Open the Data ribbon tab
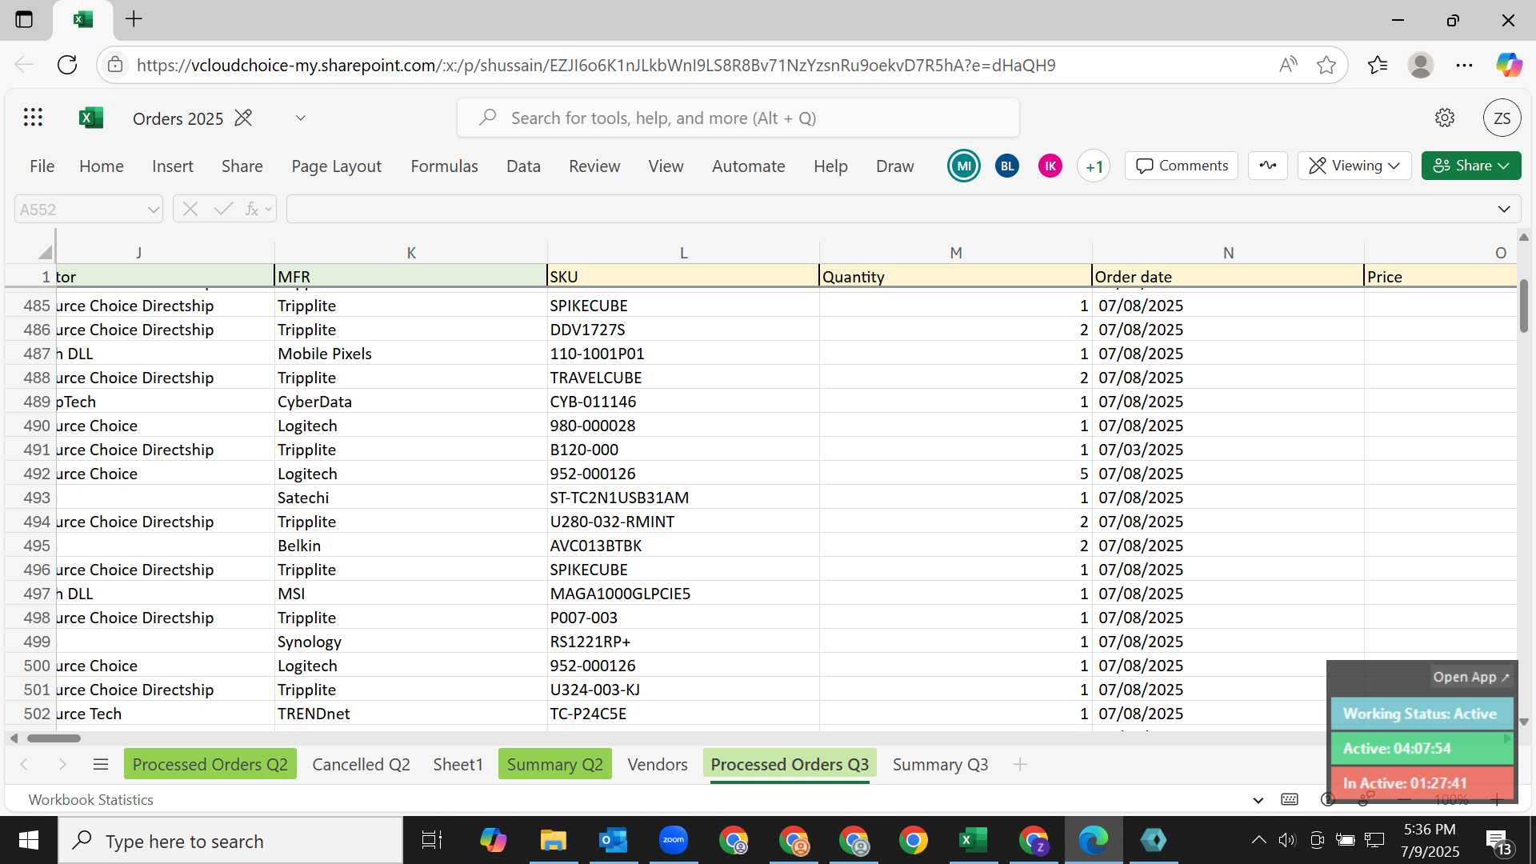The height and width of the screenshot is (864, 1536). tap(523, 166)
